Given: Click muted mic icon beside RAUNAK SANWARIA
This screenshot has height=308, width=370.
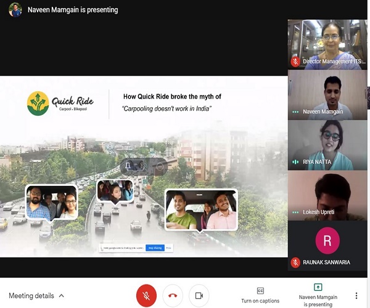Looking at the screenshot, I should 295,262.
